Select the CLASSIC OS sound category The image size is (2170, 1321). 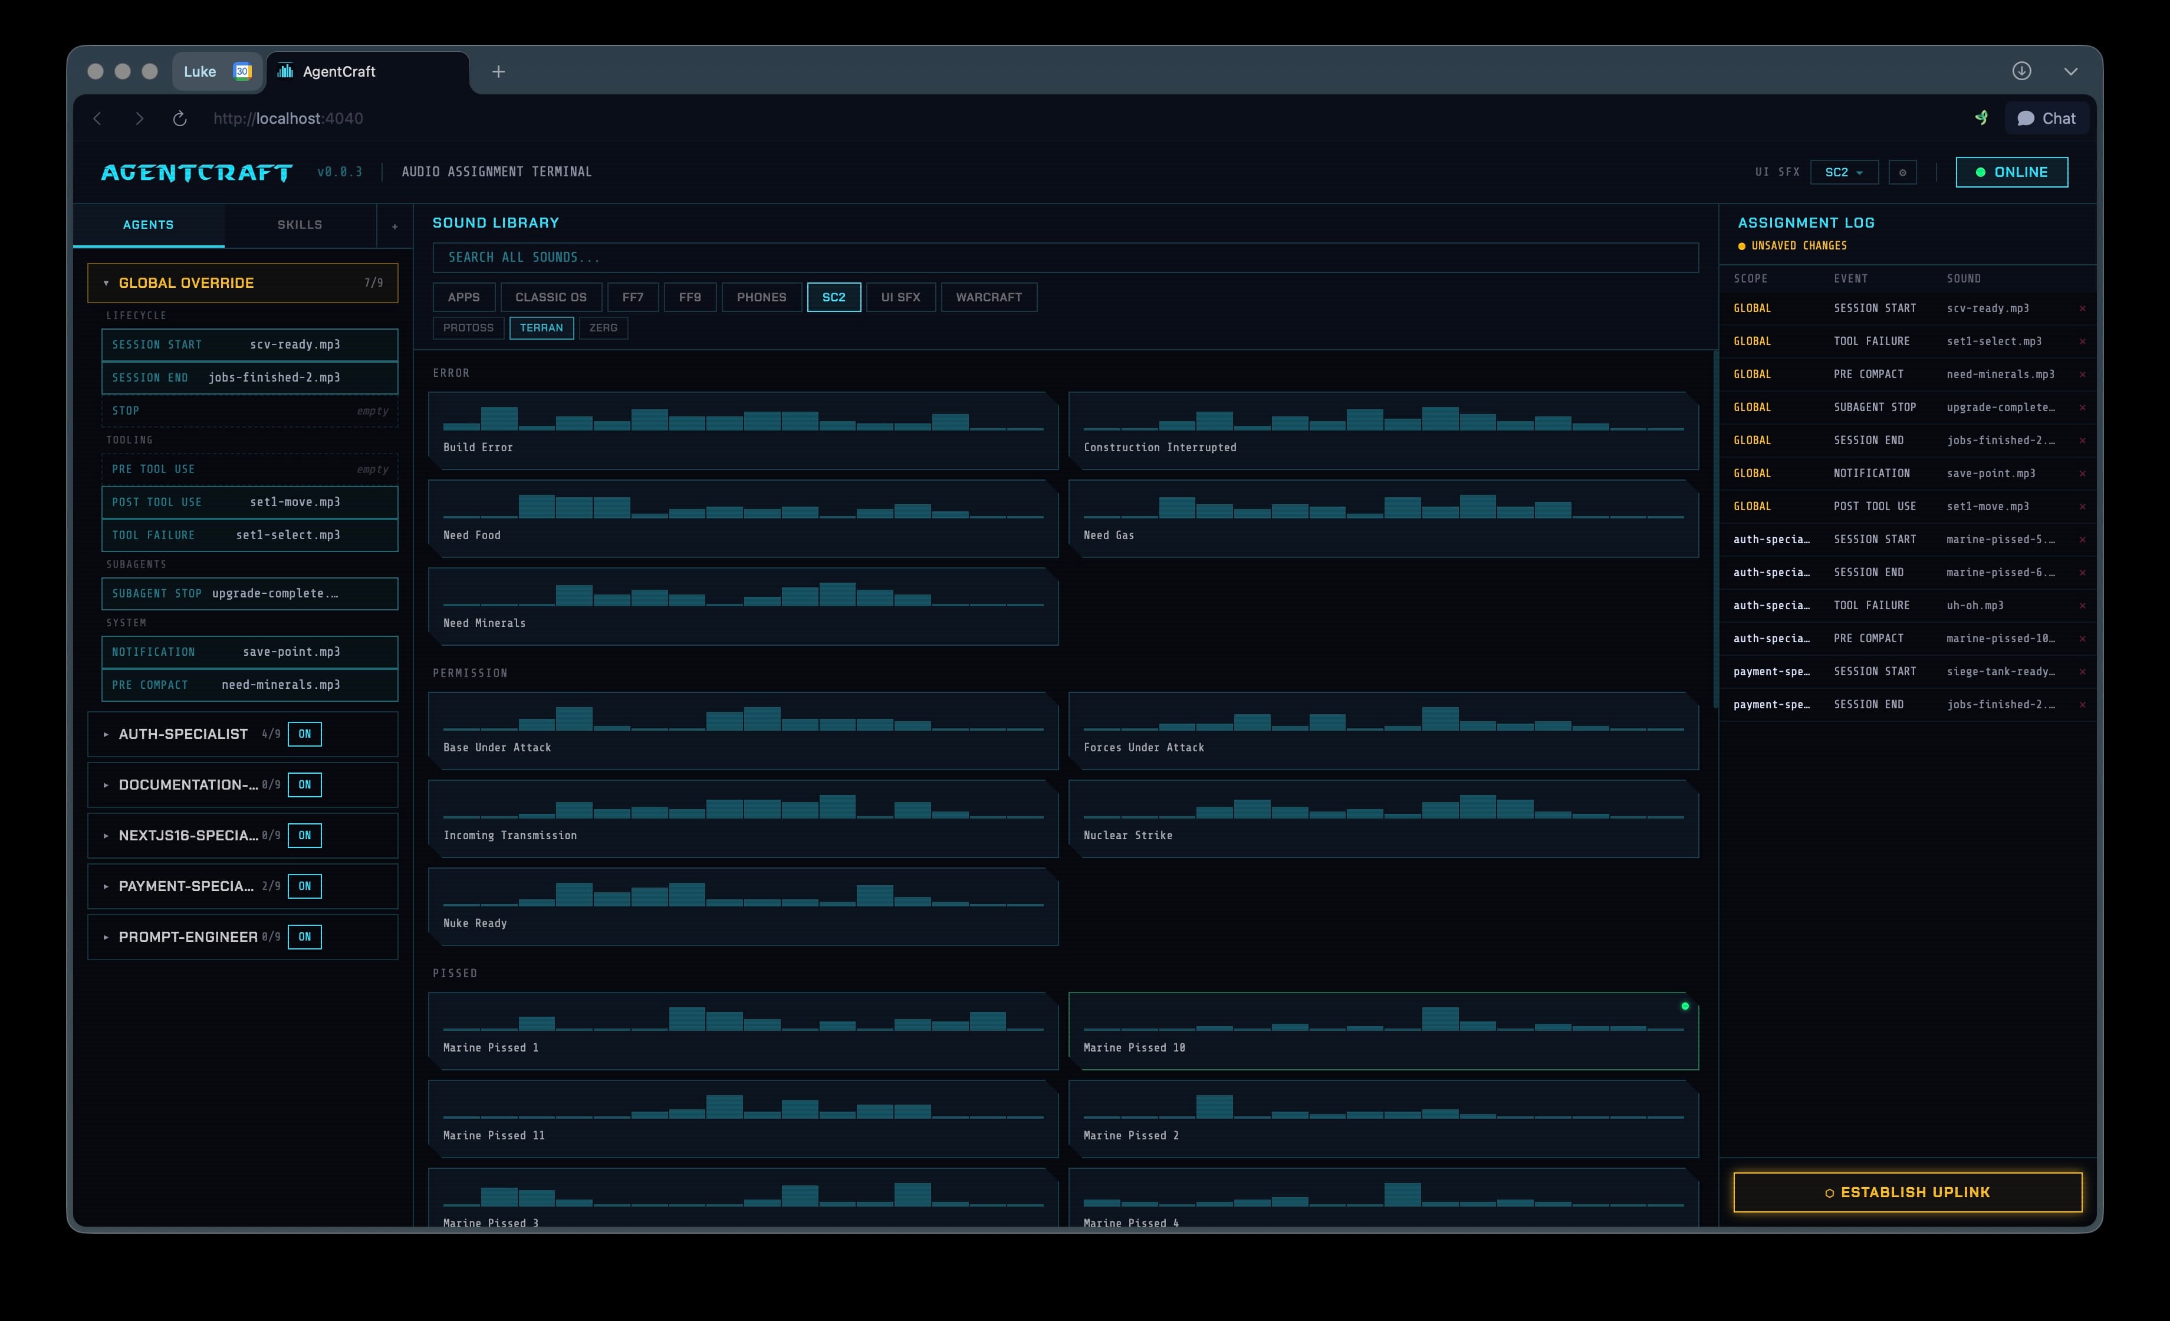pos(550,298)
